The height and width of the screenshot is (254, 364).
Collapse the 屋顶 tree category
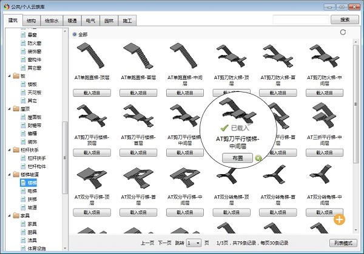pos(8,109)
